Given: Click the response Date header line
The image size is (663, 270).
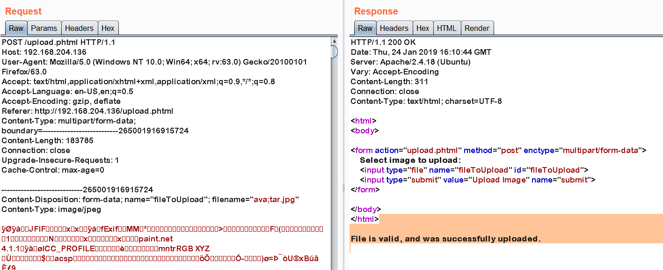Looking at the screenshot, I should point(421,52).
